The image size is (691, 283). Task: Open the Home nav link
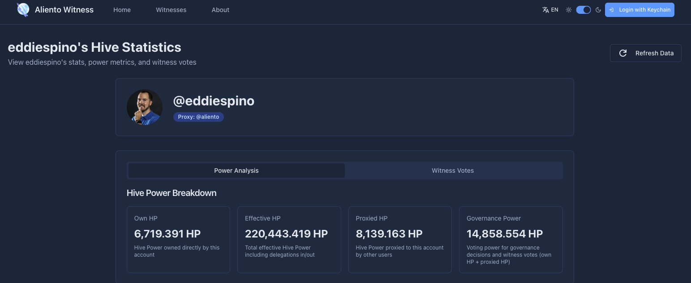coord(122,10)
